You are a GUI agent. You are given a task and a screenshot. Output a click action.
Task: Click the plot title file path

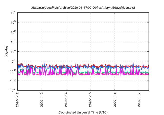coord(83,8)
